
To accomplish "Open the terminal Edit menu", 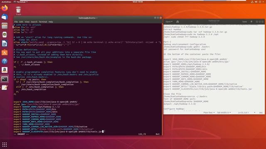I will click(21, 22).
